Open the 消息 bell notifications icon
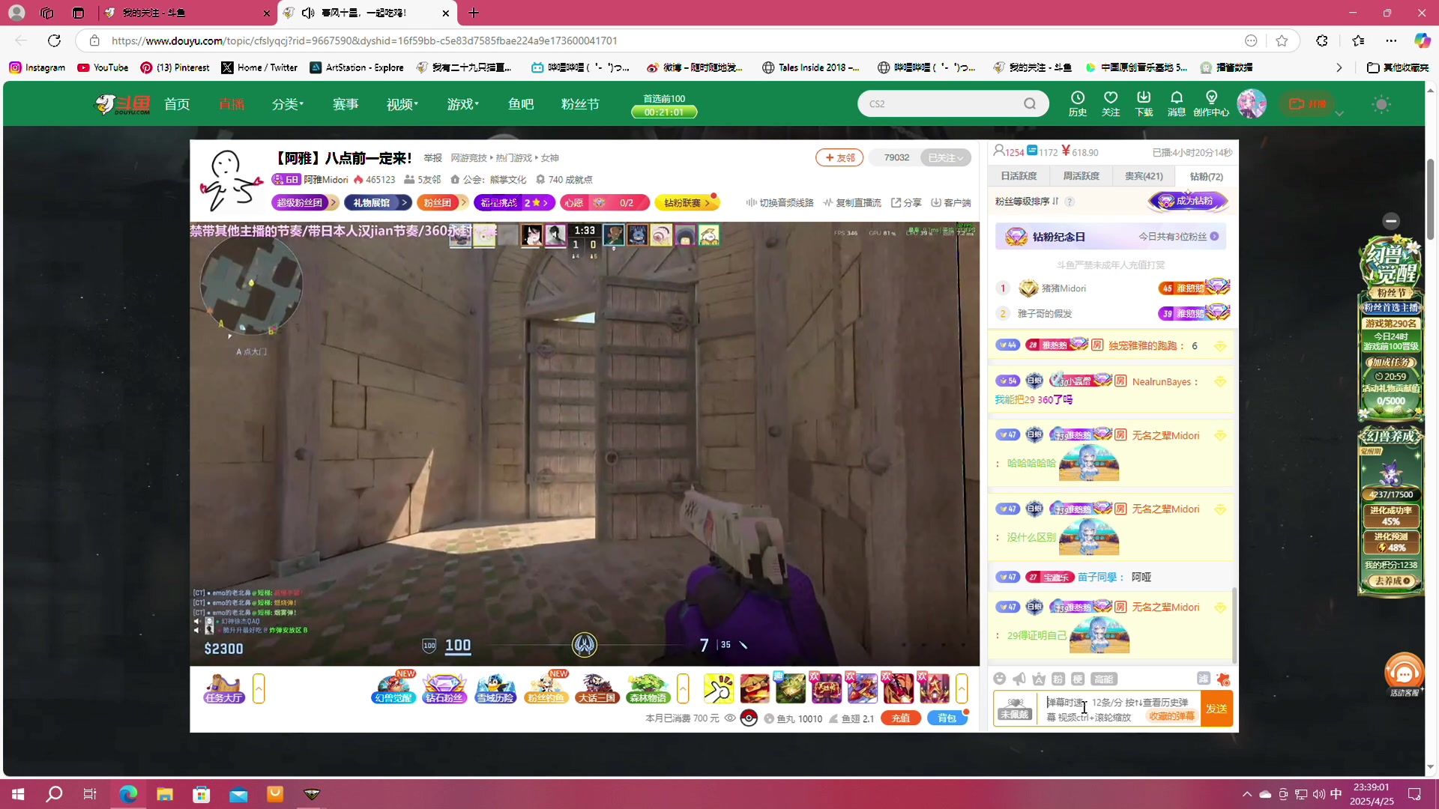This screenshot has height=809, width=1439. tap(1177, 103)
